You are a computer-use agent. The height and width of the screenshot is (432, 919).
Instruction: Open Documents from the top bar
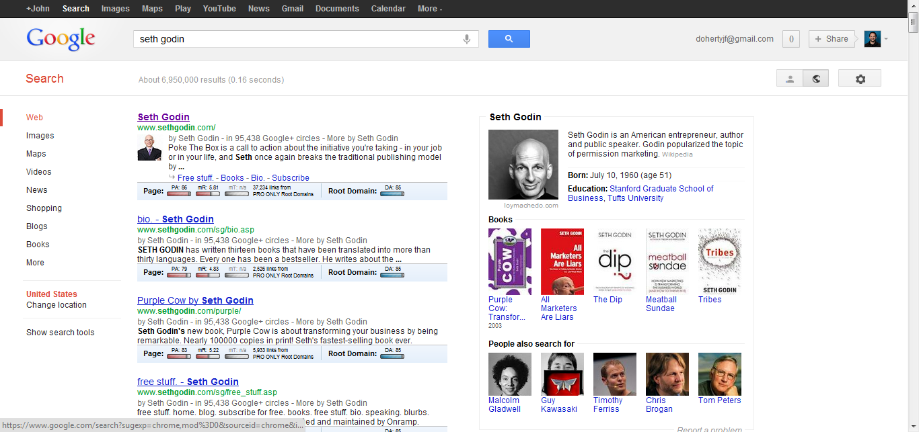tap(337, 9)
